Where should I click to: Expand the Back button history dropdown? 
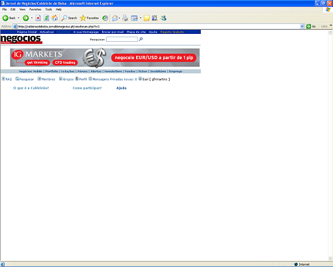point(19,18)
